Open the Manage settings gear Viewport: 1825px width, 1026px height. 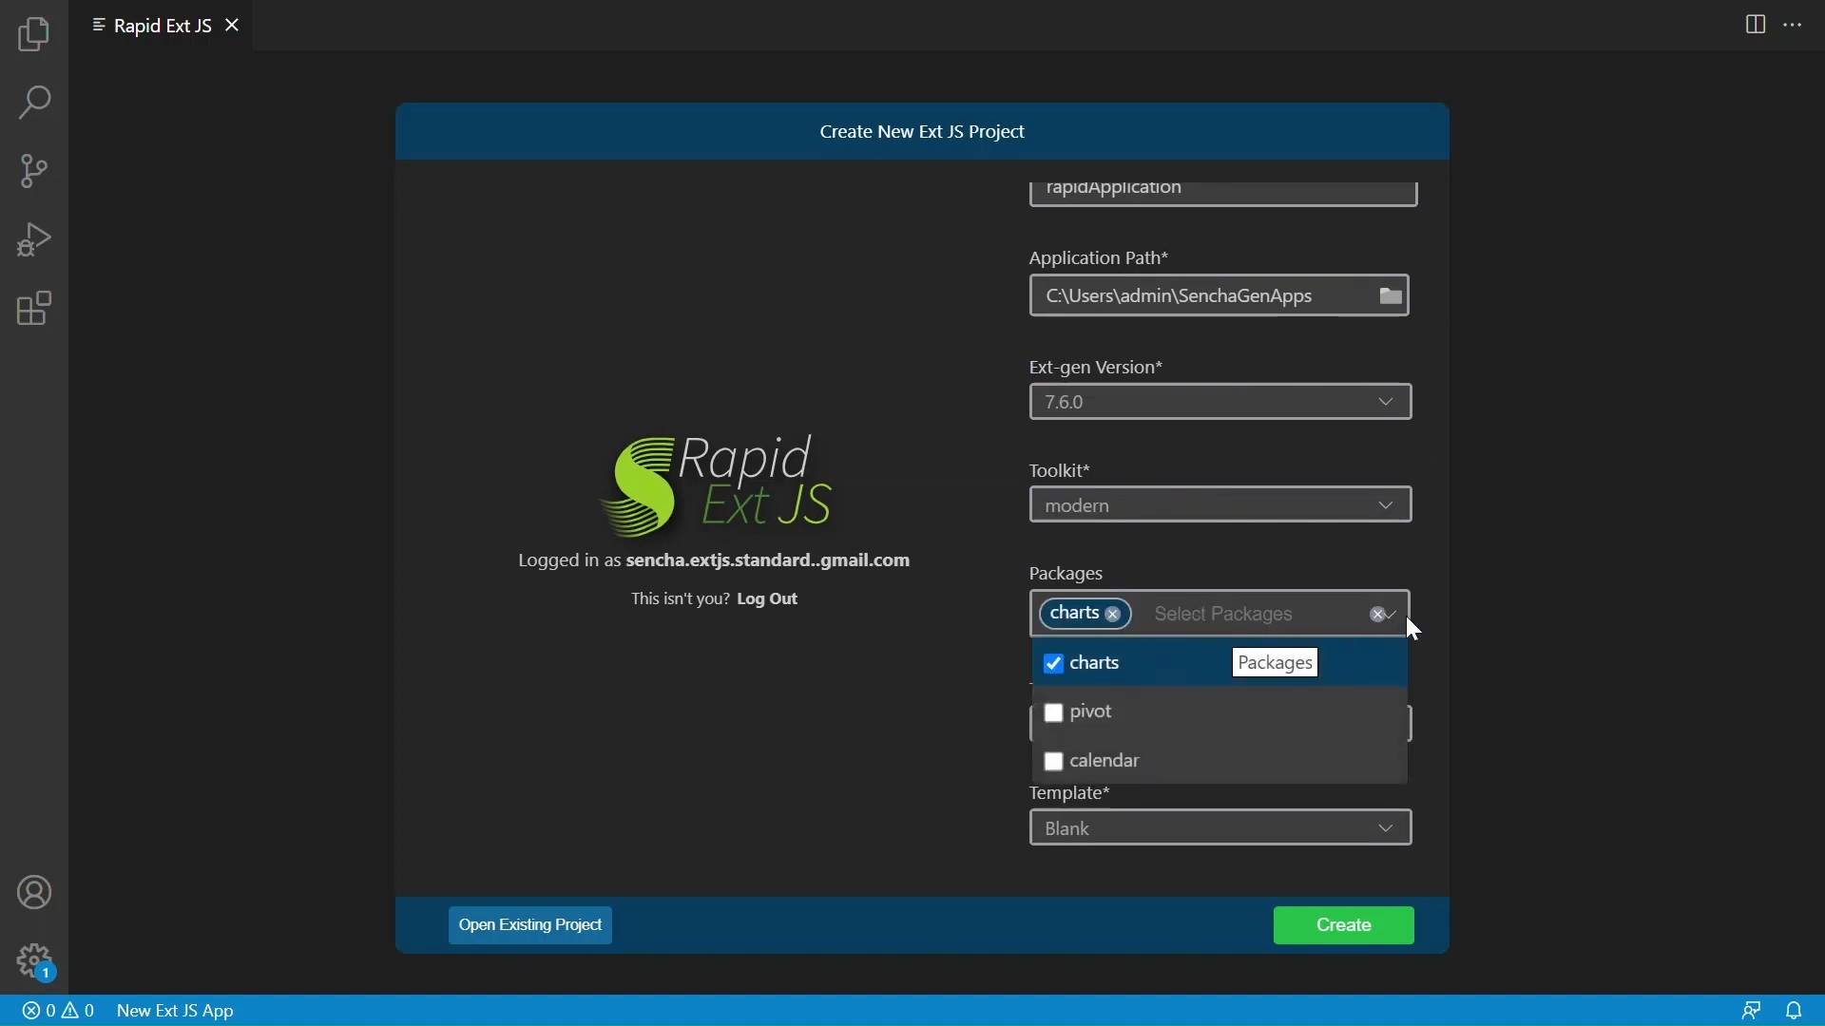tap(34, 962)
